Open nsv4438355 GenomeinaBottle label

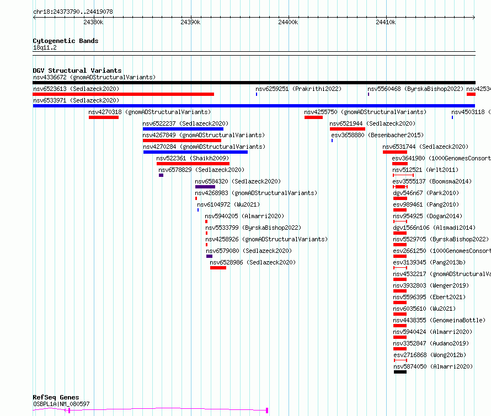(x=439, y=320)
